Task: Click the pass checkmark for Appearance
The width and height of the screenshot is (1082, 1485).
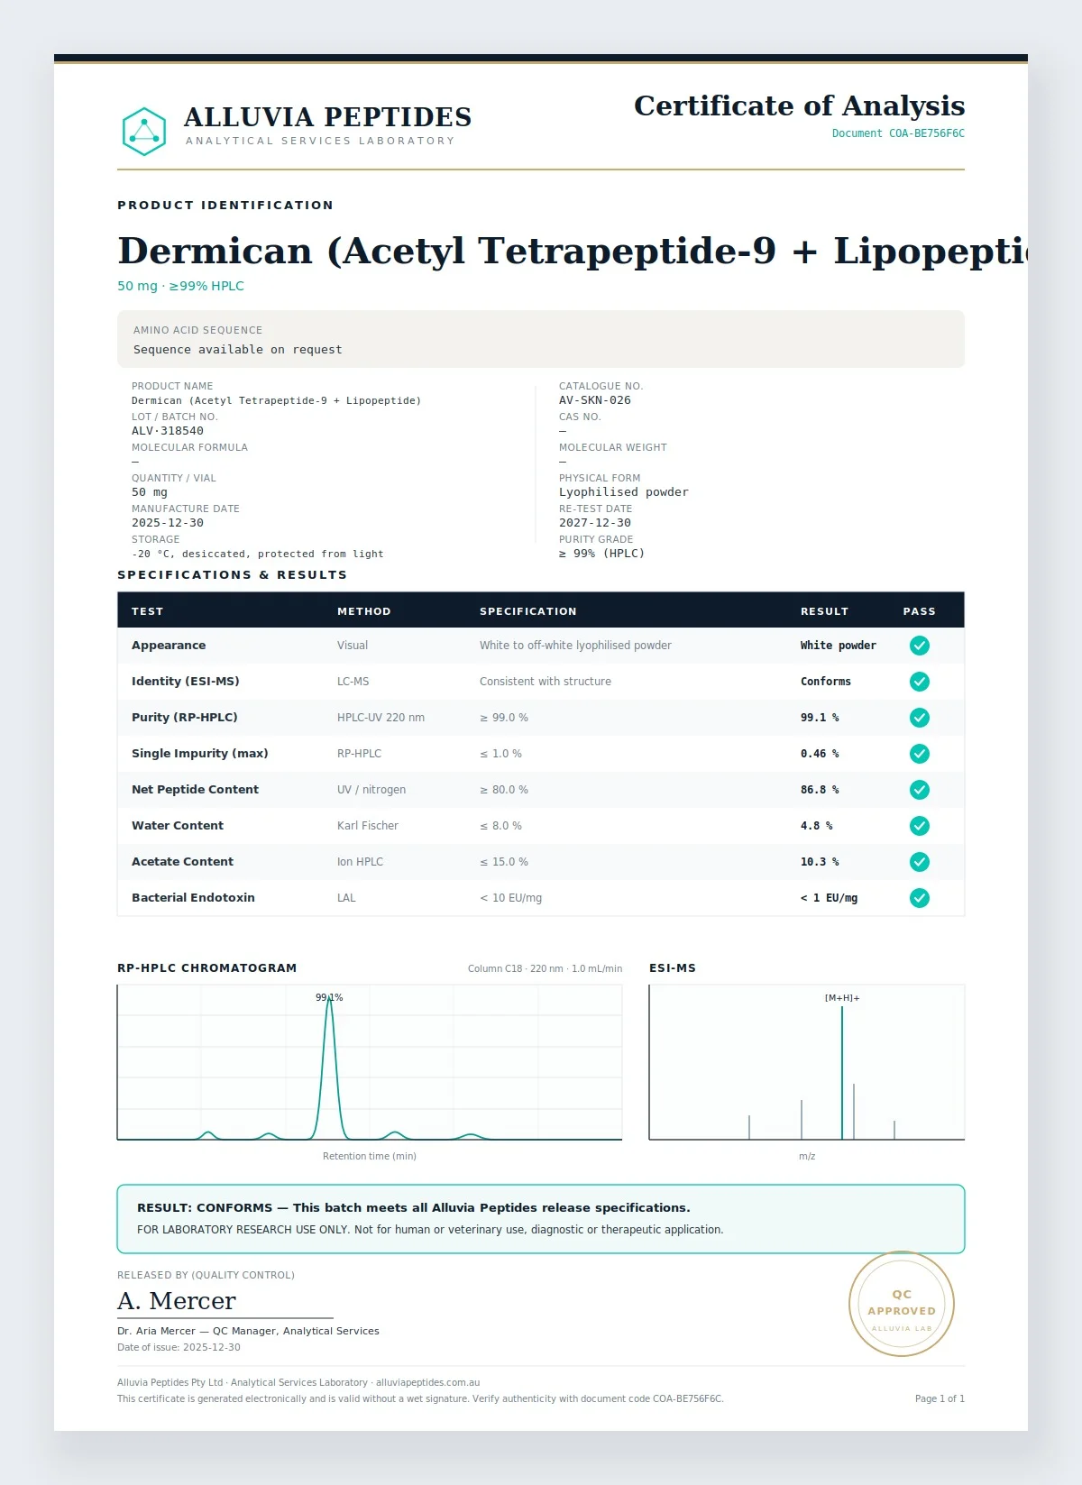Action: point(919,646)
